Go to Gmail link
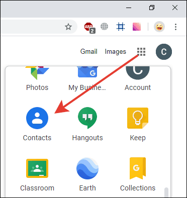 tap(88, 51)
